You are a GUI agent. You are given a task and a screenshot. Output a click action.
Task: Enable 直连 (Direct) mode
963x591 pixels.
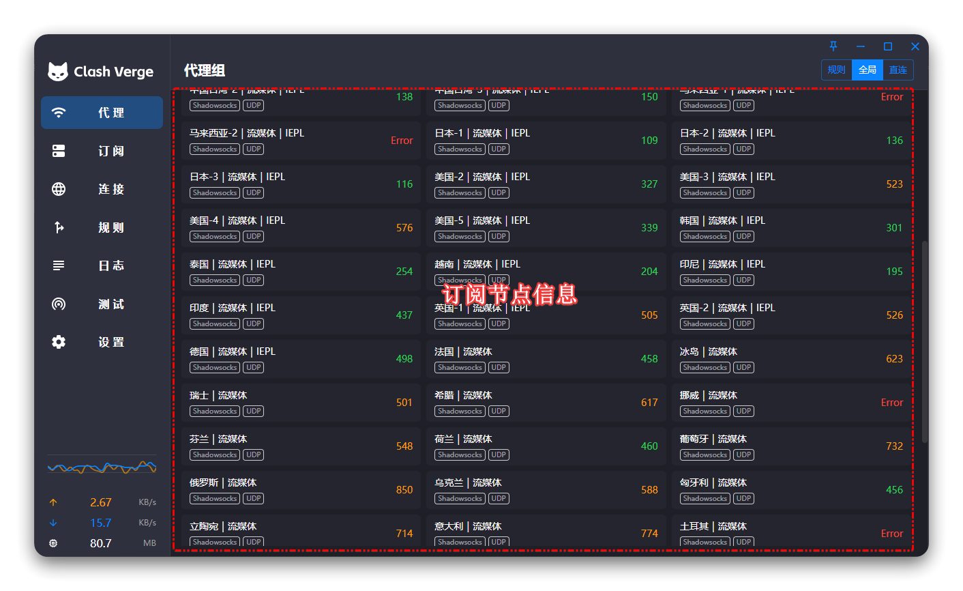(898, 70)
